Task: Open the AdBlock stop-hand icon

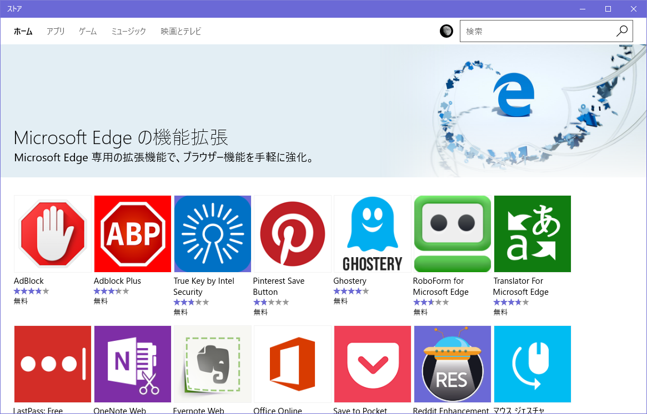Action: [53, 234]
